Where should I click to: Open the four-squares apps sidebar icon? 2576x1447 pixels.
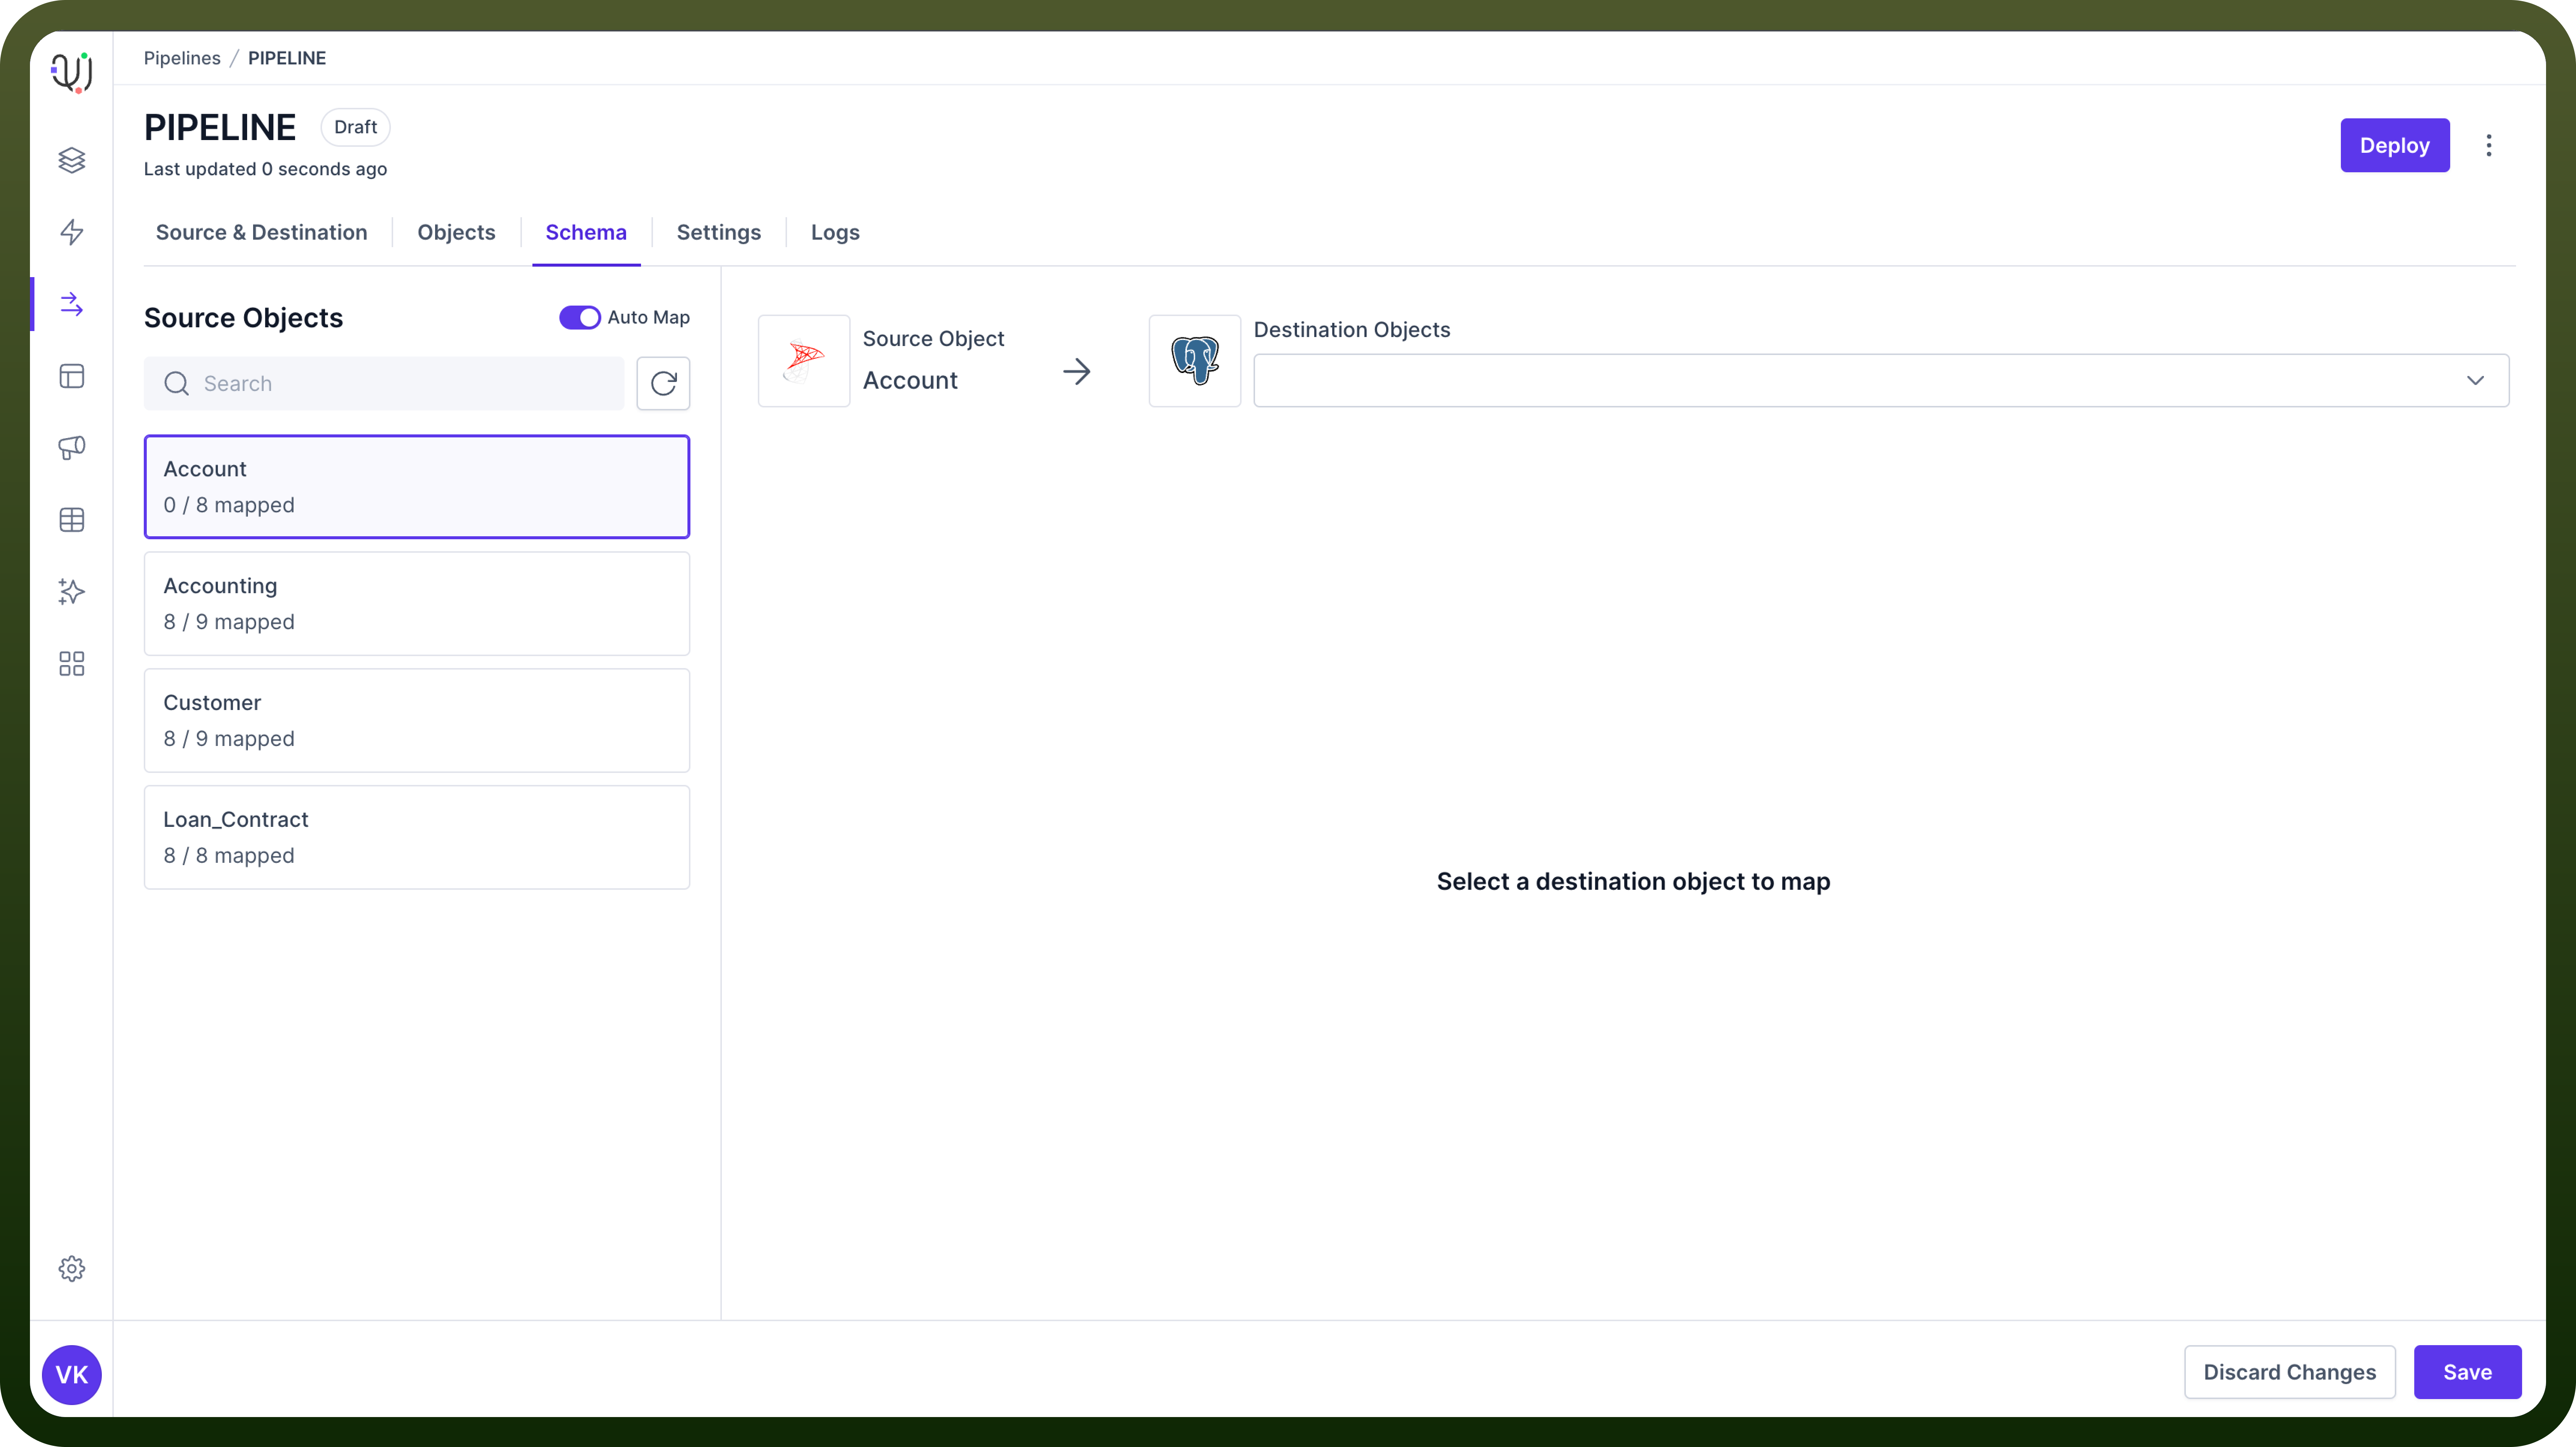[x=71, y=664]
